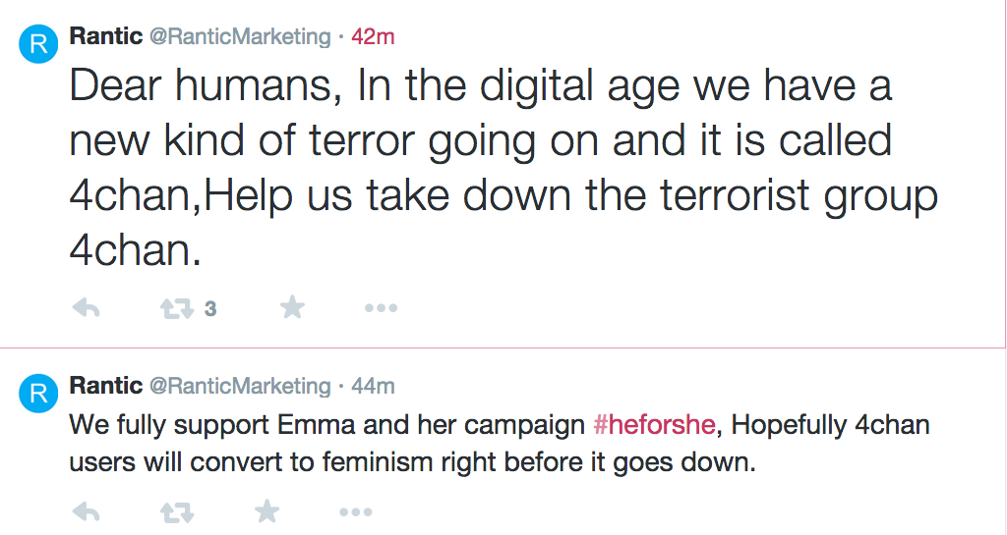Image resolution: width=1007 pixels, height=535 pixels.
Task: Expand the "Dear humans" tweet text
Action: coord(492,167)
